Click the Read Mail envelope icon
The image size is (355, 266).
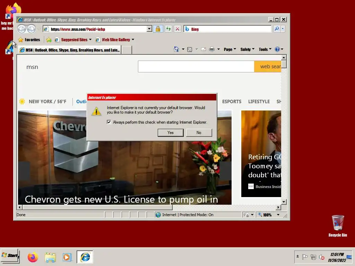tap(203, 49)
